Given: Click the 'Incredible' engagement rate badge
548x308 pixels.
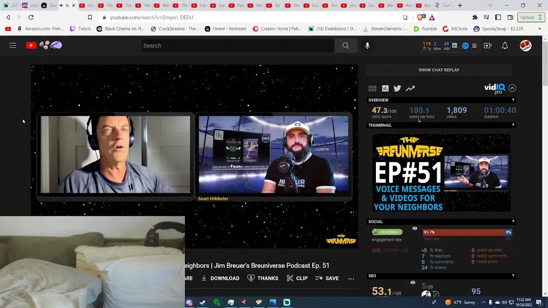Looking at the screenshot, I should point(387,232).
